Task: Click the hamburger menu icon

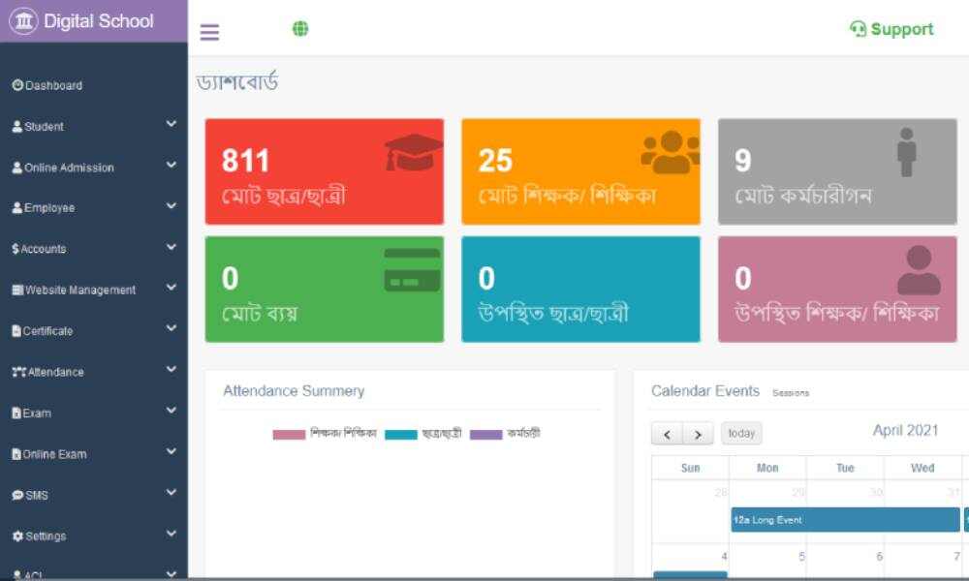Action: click(x=209, y=32)
